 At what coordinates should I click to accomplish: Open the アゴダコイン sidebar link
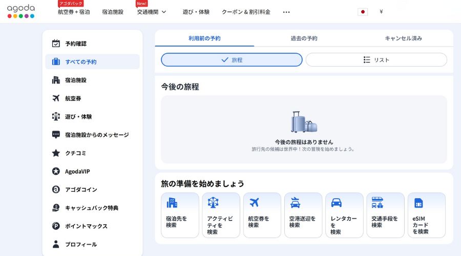(x=92, y=189)
